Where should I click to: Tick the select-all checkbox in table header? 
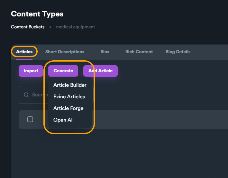[30, 119]
